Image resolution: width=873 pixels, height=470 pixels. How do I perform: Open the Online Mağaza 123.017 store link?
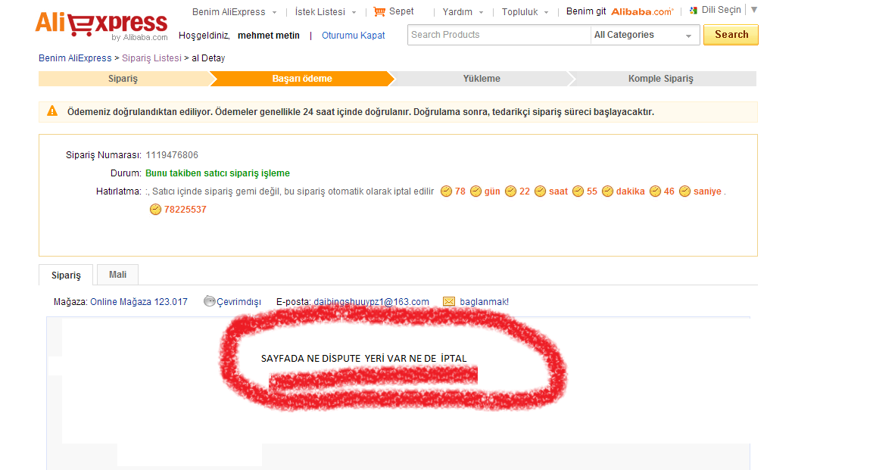pos(139,302)
